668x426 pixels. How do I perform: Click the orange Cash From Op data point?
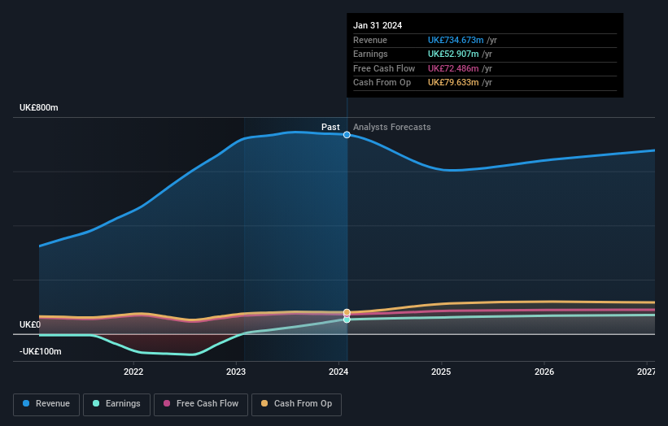[x=347, y=312]
